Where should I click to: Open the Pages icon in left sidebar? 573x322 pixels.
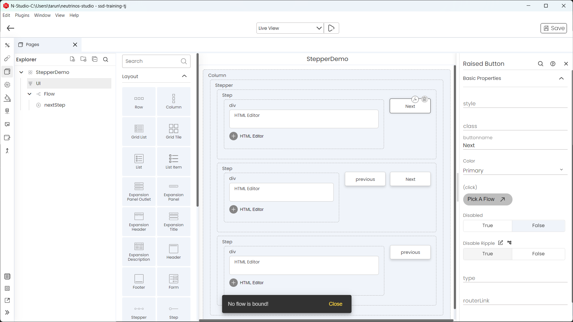coord(7,71)
